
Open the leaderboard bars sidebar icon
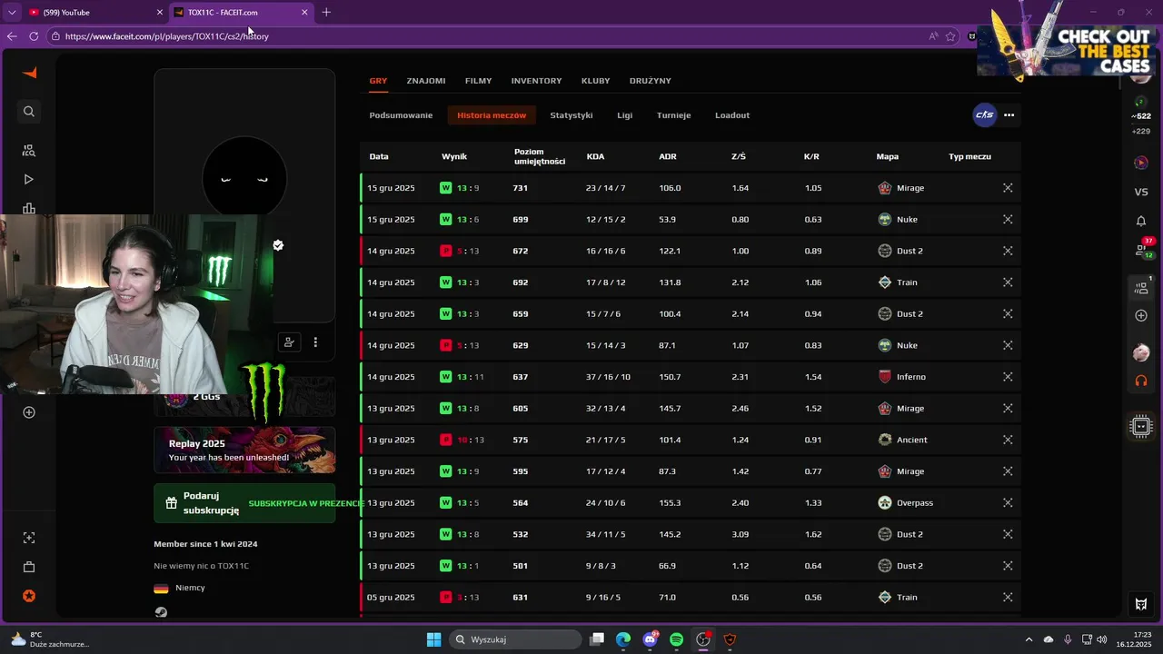pyautogui.click(x=29, y=208)
